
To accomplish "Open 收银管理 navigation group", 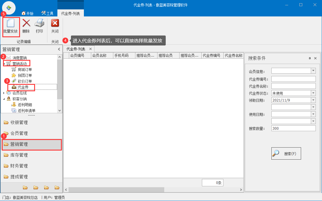I will point(31,122).
